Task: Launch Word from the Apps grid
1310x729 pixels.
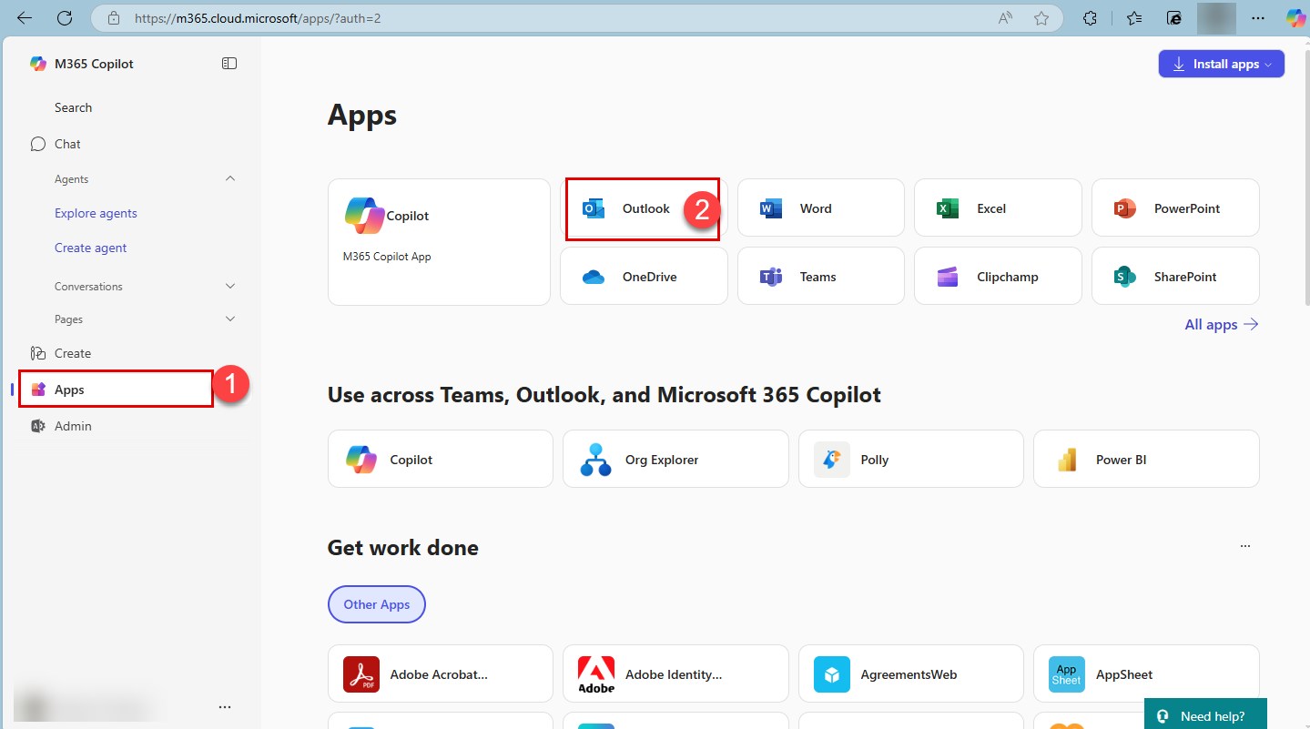Action: pos(819,208)
